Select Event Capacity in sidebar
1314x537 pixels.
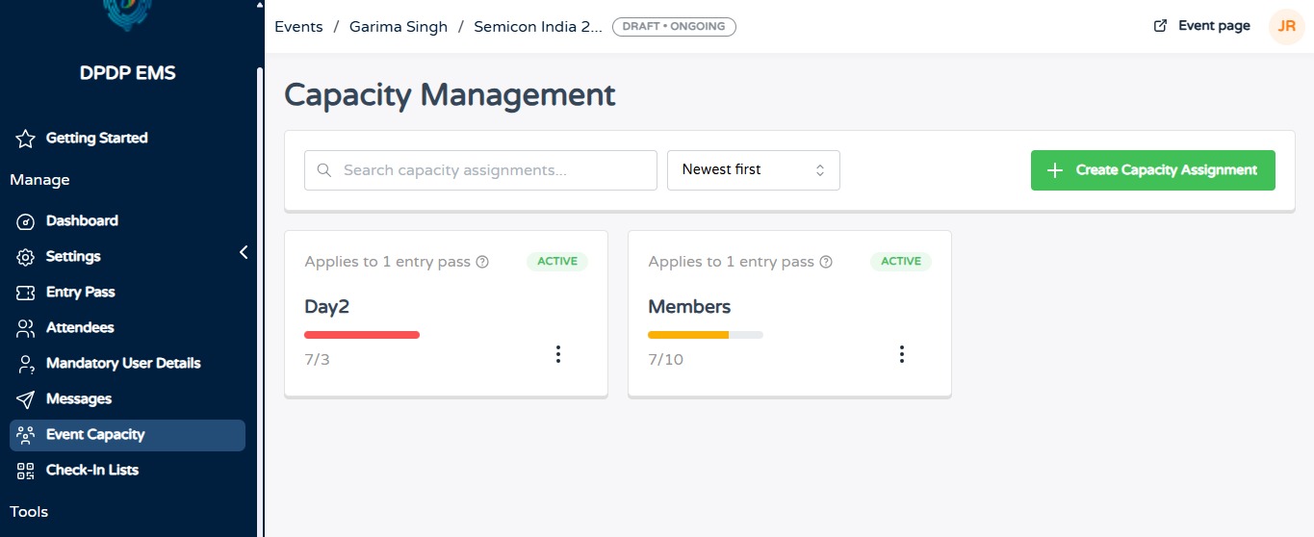(127, 435)
